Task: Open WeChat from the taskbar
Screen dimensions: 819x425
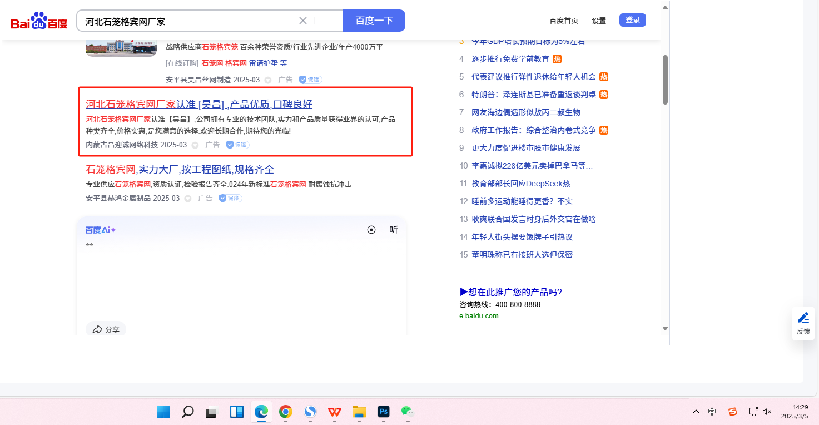Action: tap(408, 412)
